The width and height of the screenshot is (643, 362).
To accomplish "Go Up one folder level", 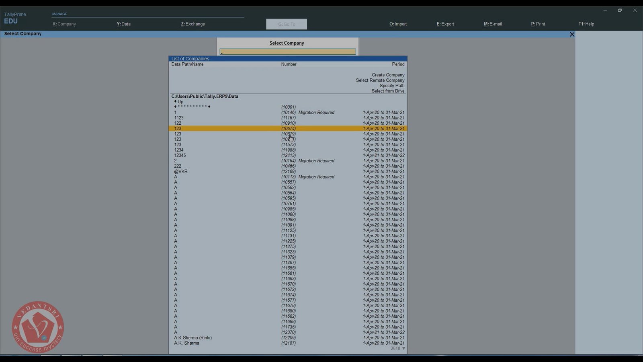I will pos(180,102).
